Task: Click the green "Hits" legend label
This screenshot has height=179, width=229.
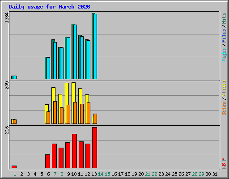Action: (x=224, y=18)
